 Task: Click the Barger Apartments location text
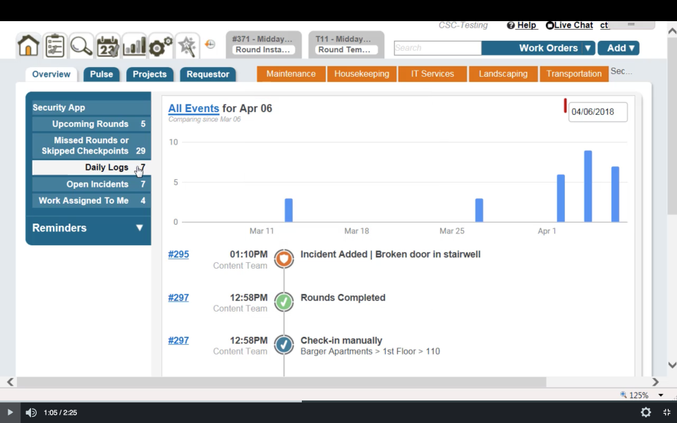[370, 351]
